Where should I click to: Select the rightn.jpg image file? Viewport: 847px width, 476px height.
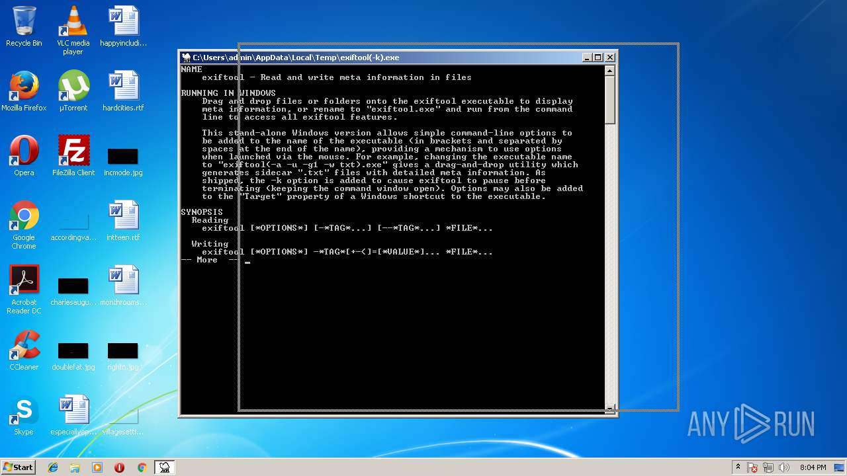coord(123,356)
